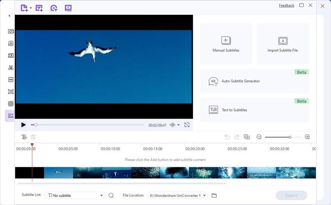Image resolution: width=331 pixels, height=205 pixels.
Task: Play the video preview
Action: pos(23,125)
